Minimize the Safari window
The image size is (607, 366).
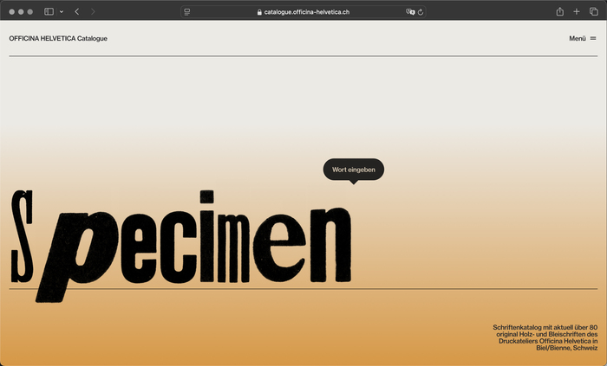(x=20, y=12)
